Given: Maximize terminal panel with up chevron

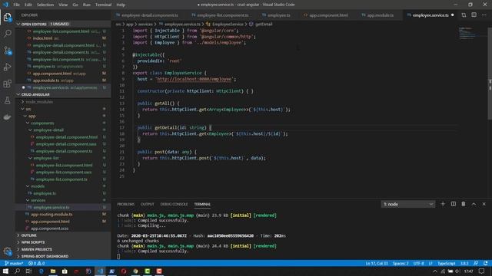Looking at the screenshot, I should 474,204.
